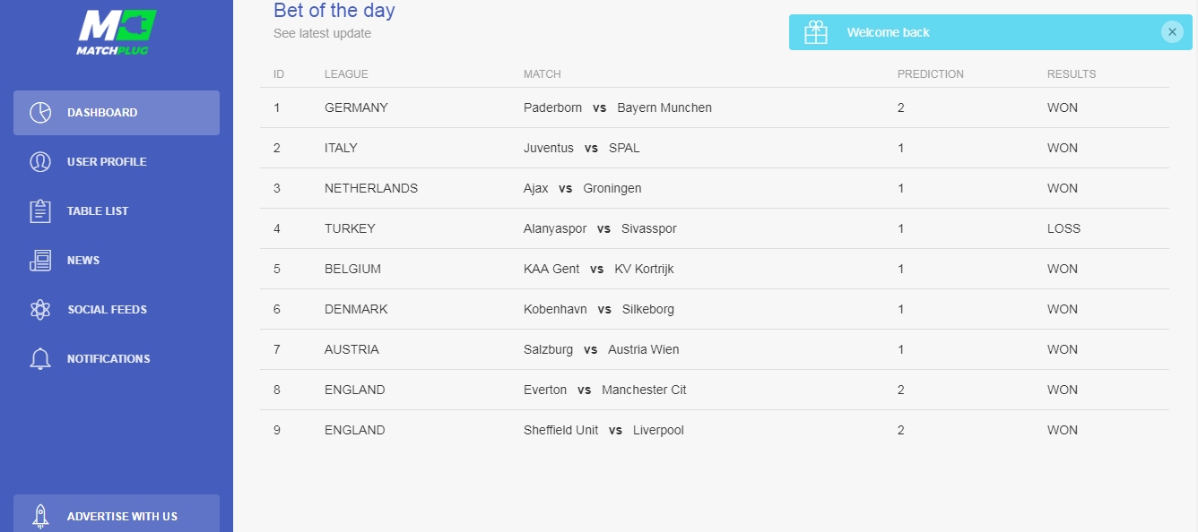
Task: Click the Advertise With Us button
Action: [x=117, y=513]
